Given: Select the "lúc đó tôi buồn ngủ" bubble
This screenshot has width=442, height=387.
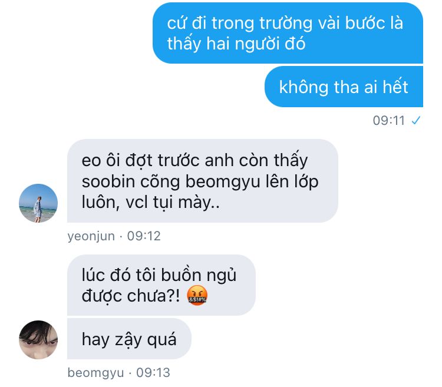Looking at the screenshot, I should click(x=161, y=285).
